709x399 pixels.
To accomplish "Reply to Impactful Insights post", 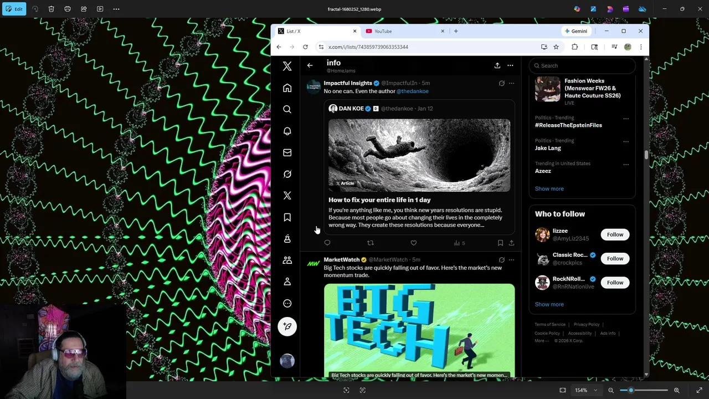I will point(327,243).
